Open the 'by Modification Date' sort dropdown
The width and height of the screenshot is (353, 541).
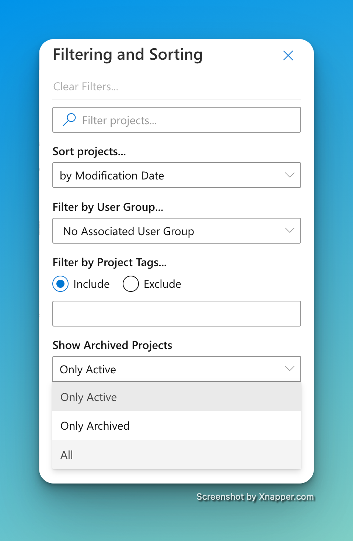(x=176, y=175)
